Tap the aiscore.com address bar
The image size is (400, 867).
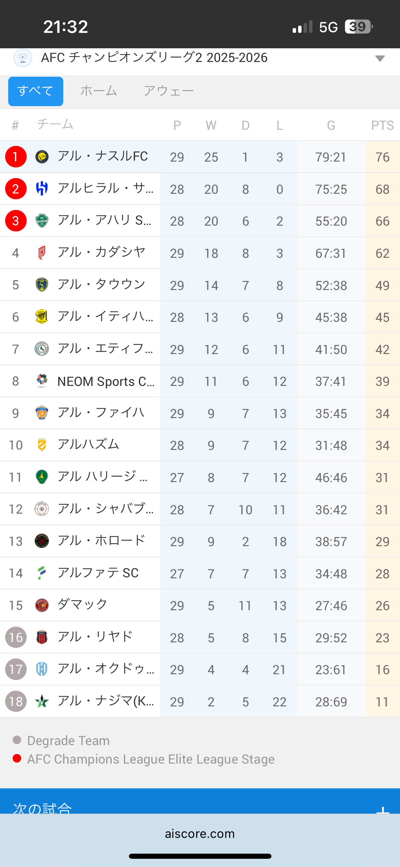tap(200, 833)
